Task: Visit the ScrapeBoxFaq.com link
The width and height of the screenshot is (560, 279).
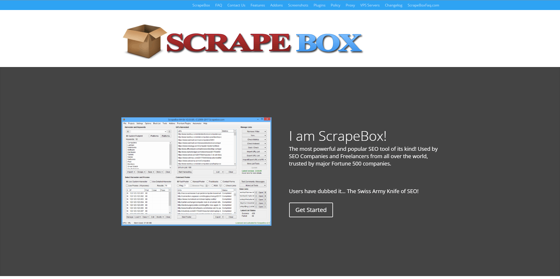Action: pyautogui.click(x=423, y=5)
